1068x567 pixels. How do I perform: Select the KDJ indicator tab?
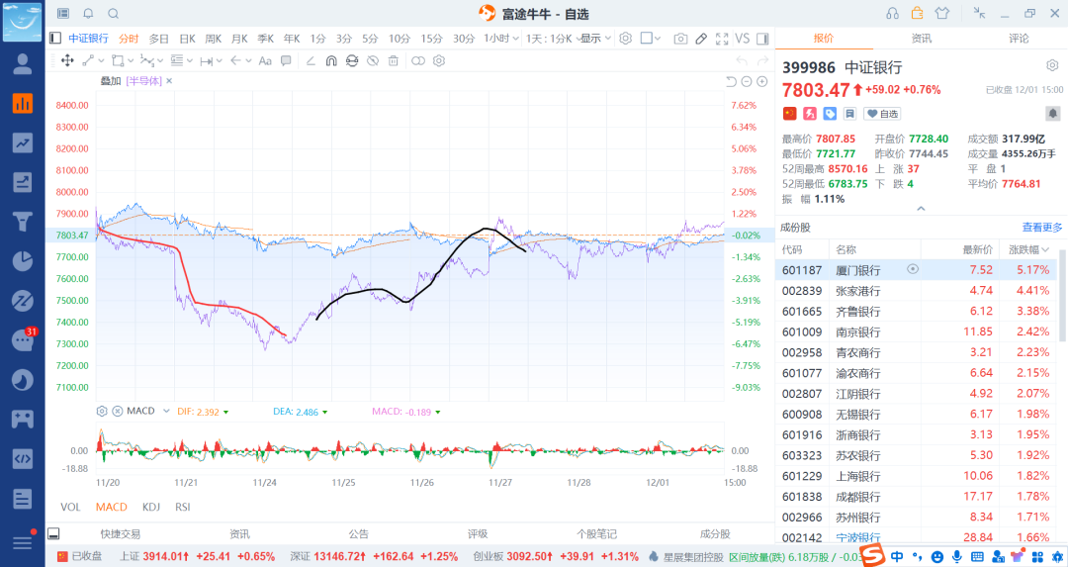pos(151,507)
